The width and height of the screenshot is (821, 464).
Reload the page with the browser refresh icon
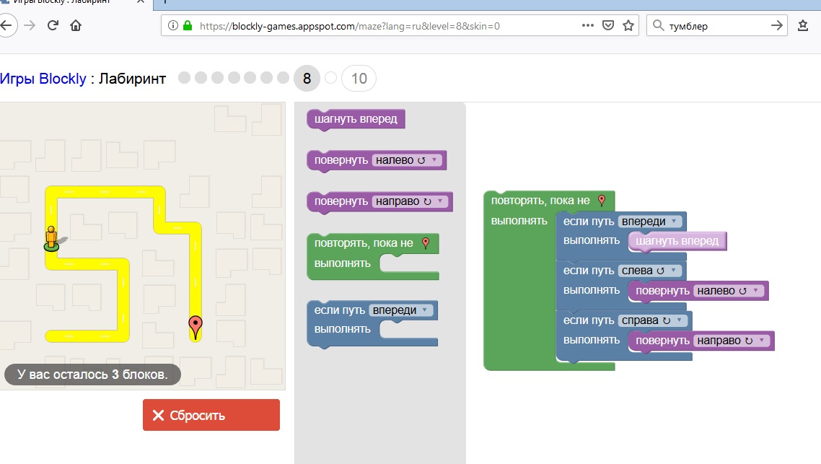coord(53,25)
